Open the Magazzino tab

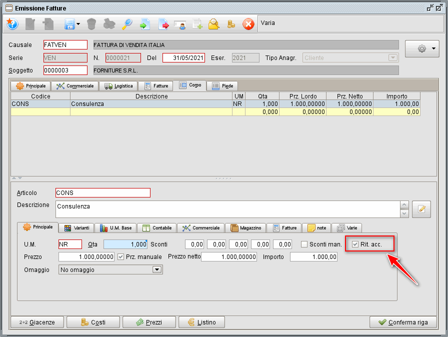(246, 227)
